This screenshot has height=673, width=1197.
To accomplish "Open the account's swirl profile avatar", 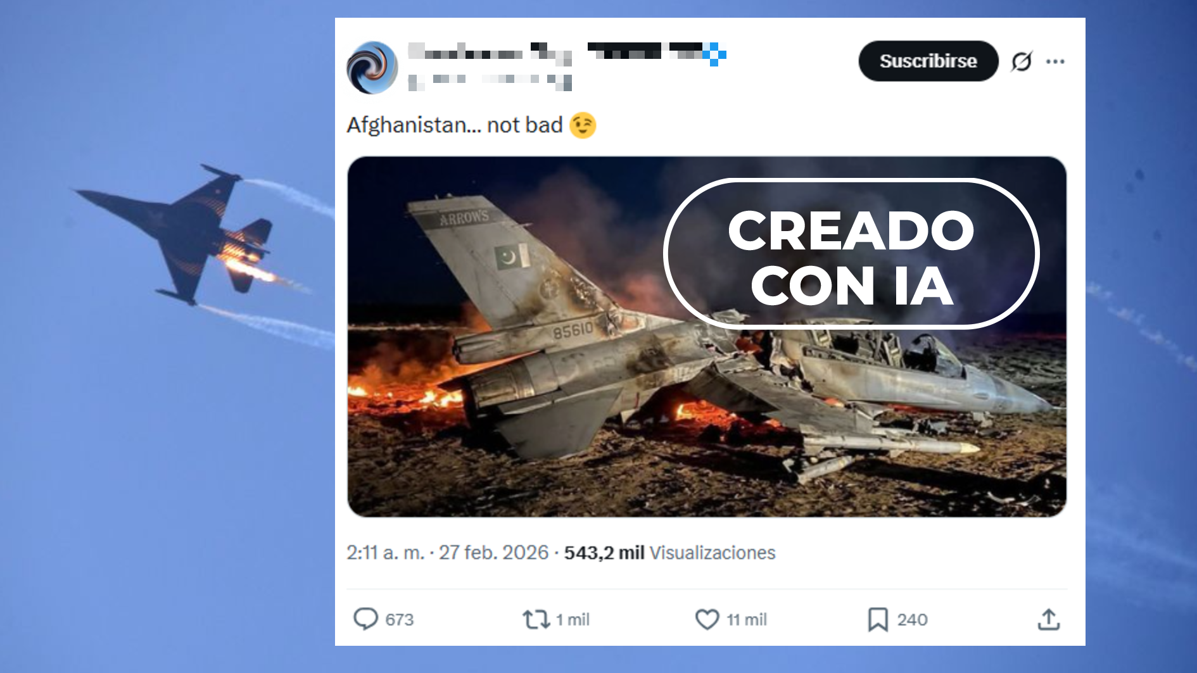I will [372, 68].
